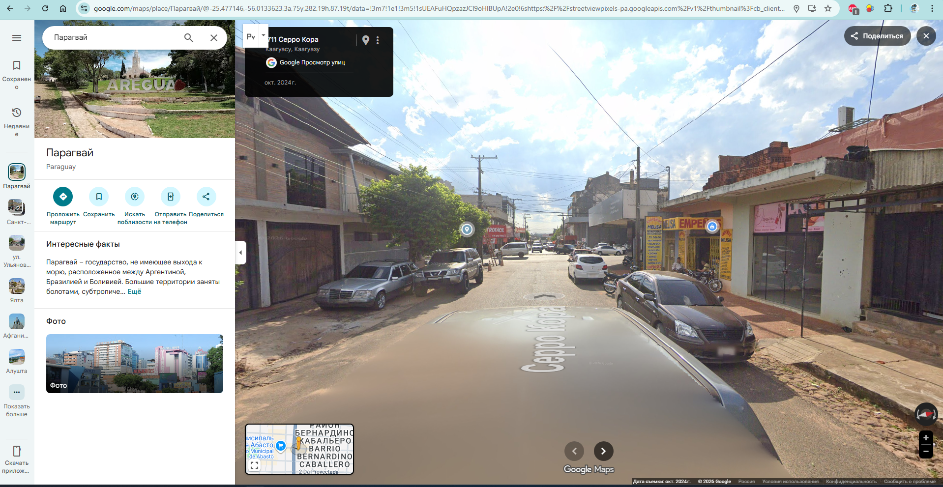Click the browser address bar URL

(439, 8)
